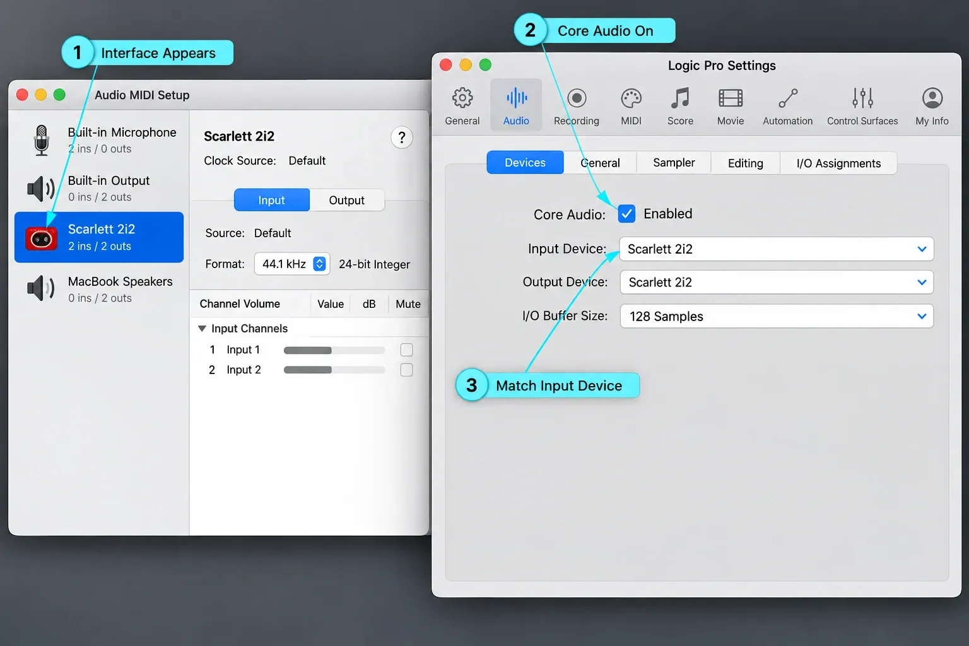
Task: Open the Score settings pane
Action: pos(680,105)
